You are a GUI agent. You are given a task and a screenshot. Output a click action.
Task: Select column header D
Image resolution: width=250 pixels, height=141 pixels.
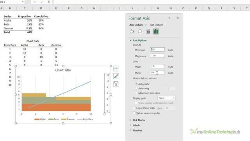pos(41,8)
